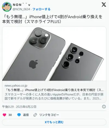Open the X logo icon
This screenshot has height=128, width=109.
(104, 5)
